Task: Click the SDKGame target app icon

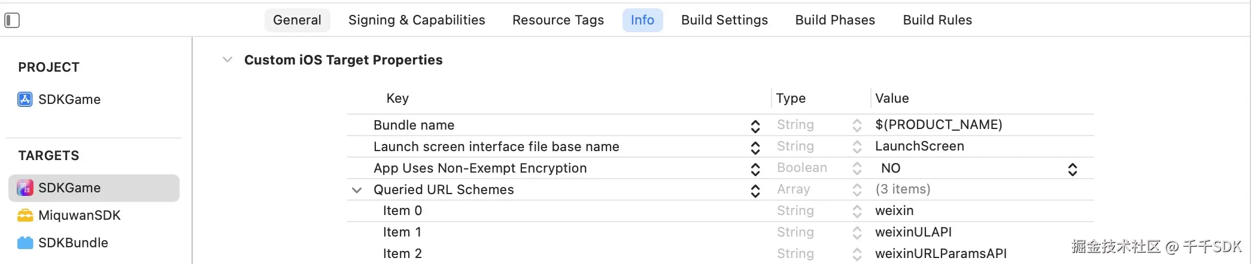Action: coord(25,188)
